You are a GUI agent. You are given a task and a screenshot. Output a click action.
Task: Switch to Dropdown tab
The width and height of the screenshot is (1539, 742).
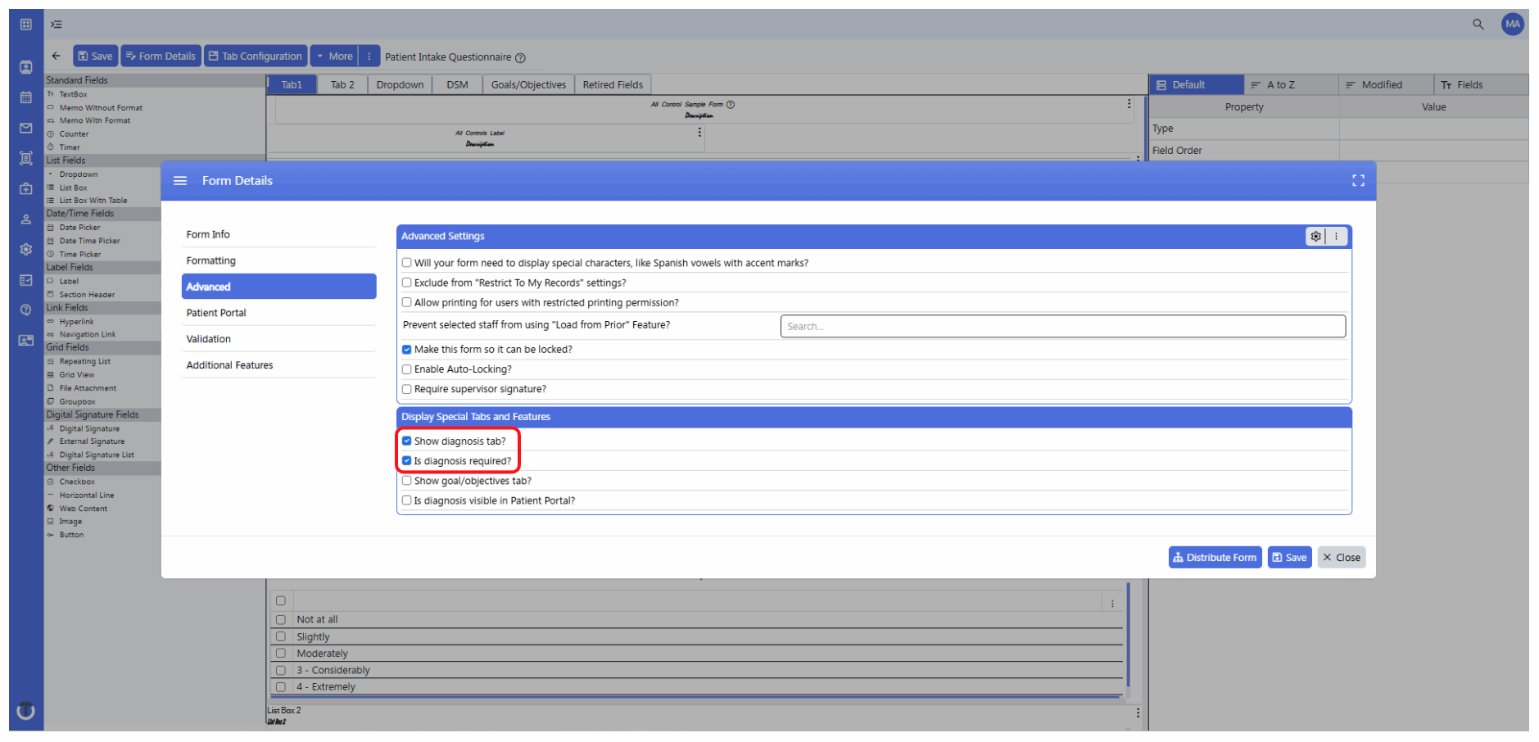pos(400,84)
